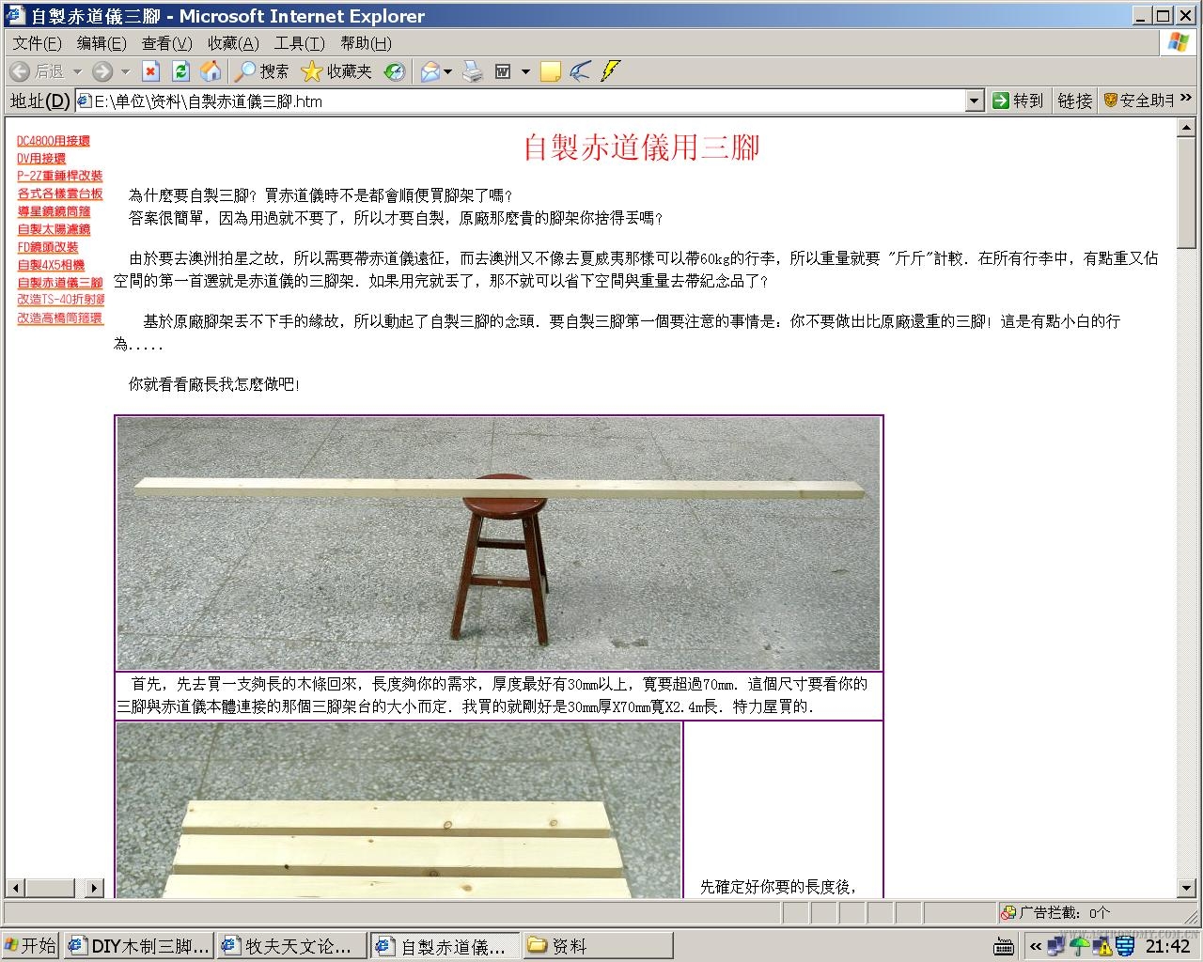Open the 自製4X5相機 sidebar link
This screenshot has width=1203, height=962.
[x=51, y=265]
